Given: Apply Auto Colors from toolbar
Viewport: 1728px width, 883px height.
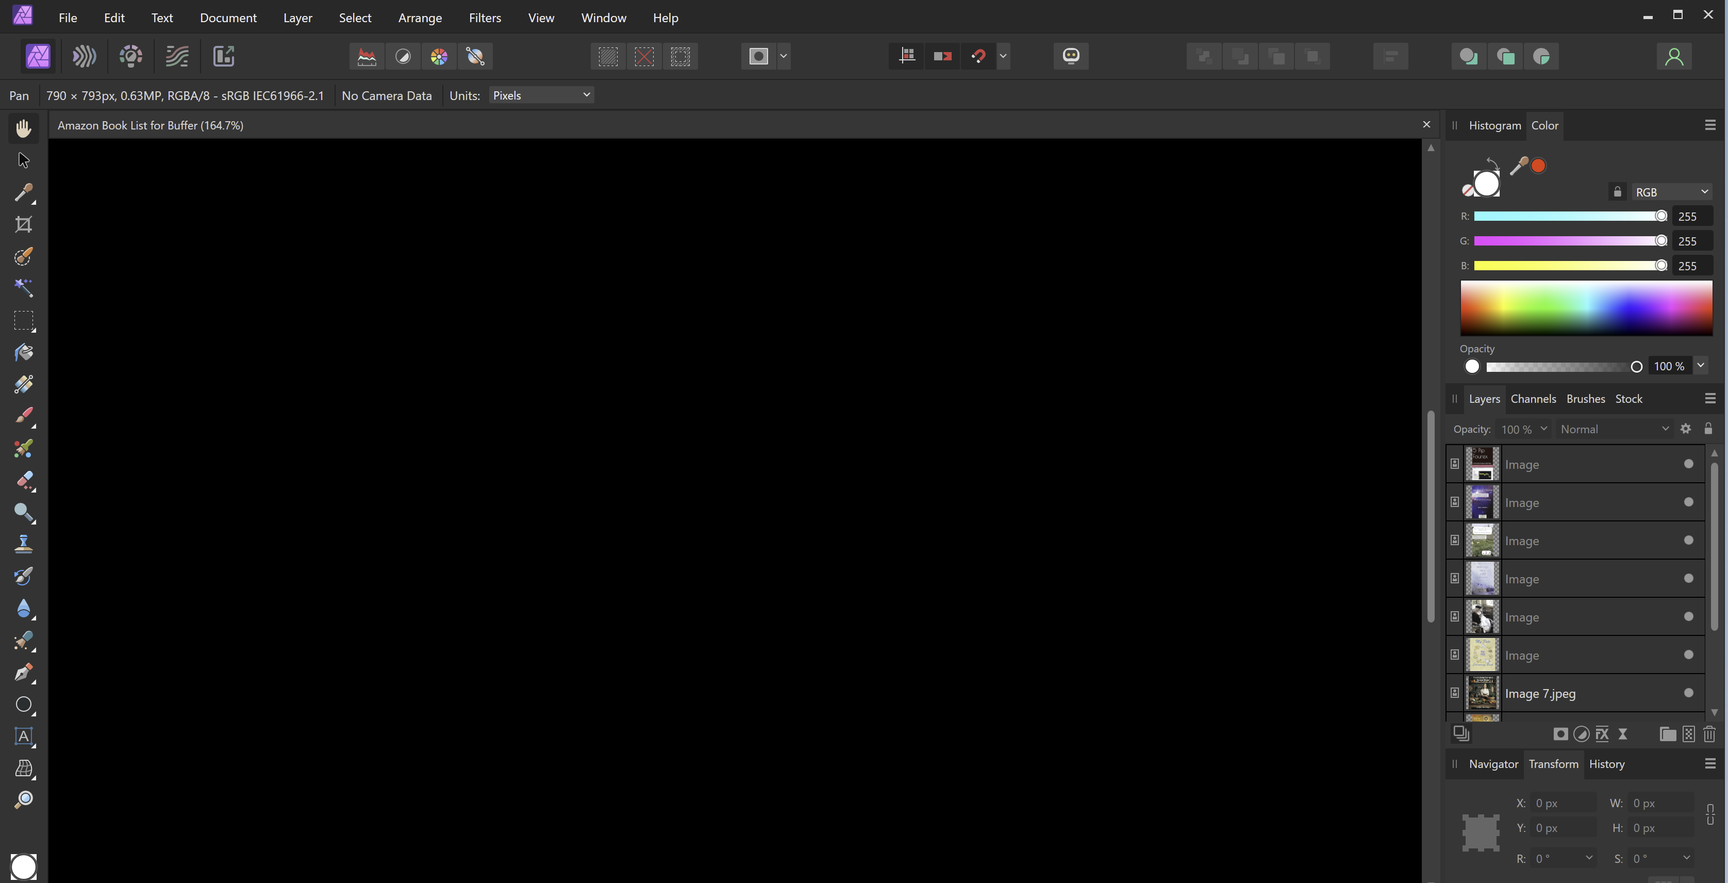Looking at the screenshot, I should [x=439, y=56].
